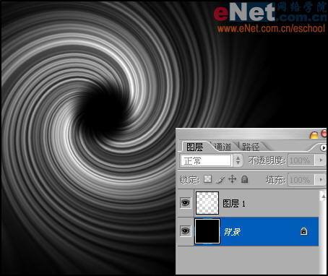
Task: Click the lock position move icon
Action: point(232,179)
